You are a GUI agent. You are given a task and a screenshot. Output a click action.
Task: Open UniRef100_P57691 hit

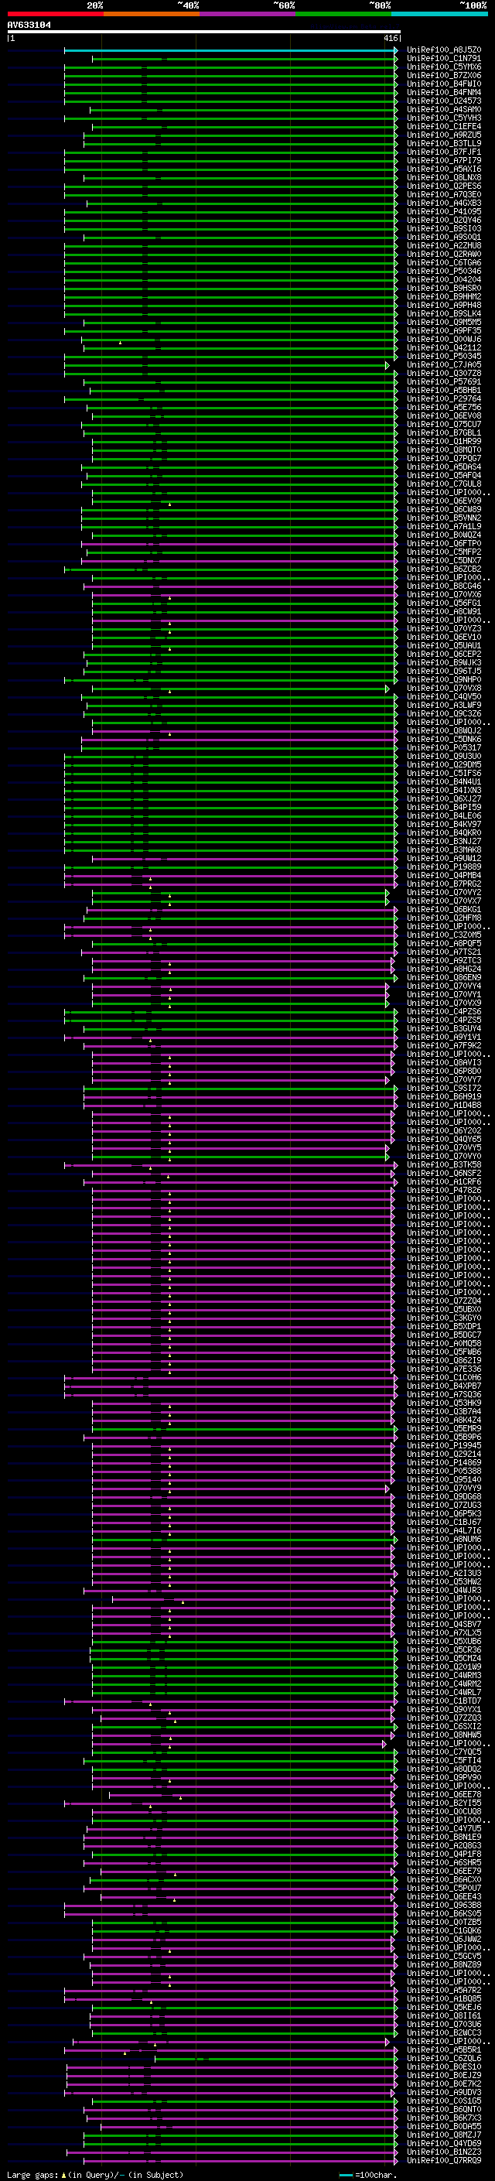444,382
